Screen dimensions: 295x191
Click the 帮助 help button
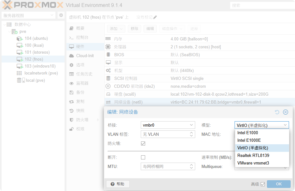[117, 184]
